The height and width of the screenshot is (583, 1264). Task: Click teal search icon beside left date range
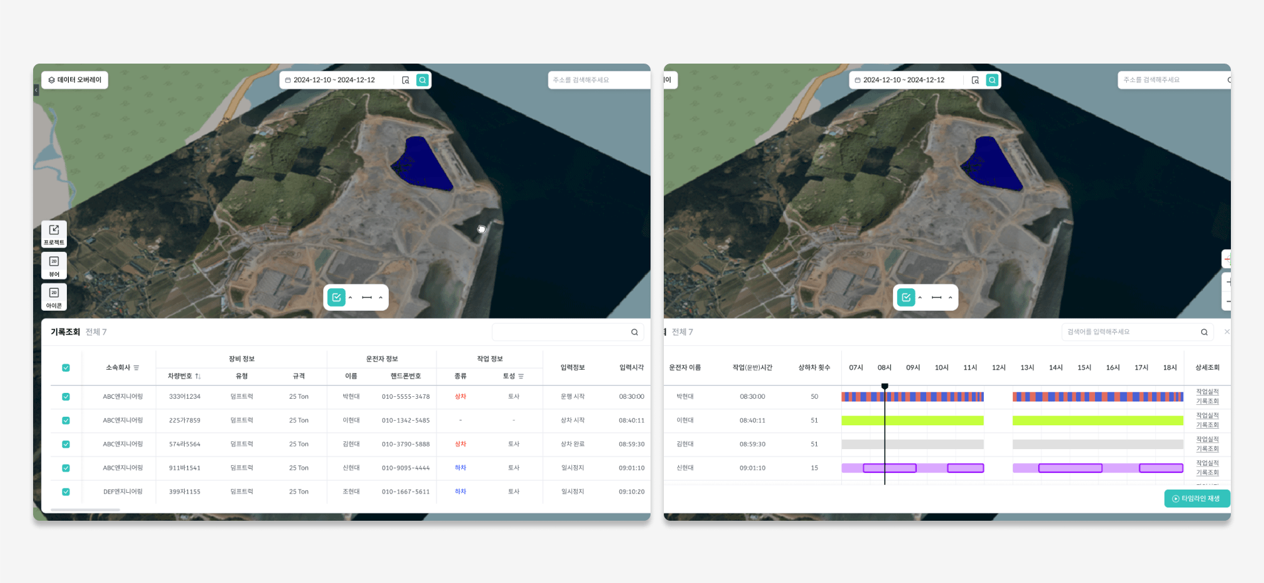pyautogui.click(x=422, y=80)
